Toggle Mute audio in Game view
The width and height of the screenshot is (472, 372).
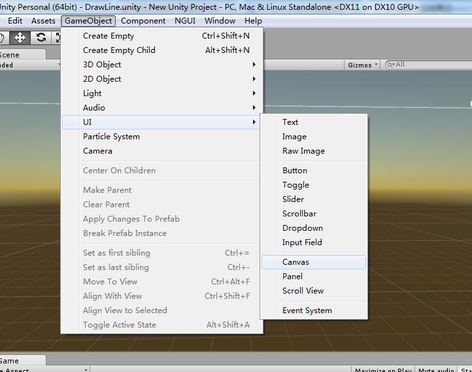[436, 369]
